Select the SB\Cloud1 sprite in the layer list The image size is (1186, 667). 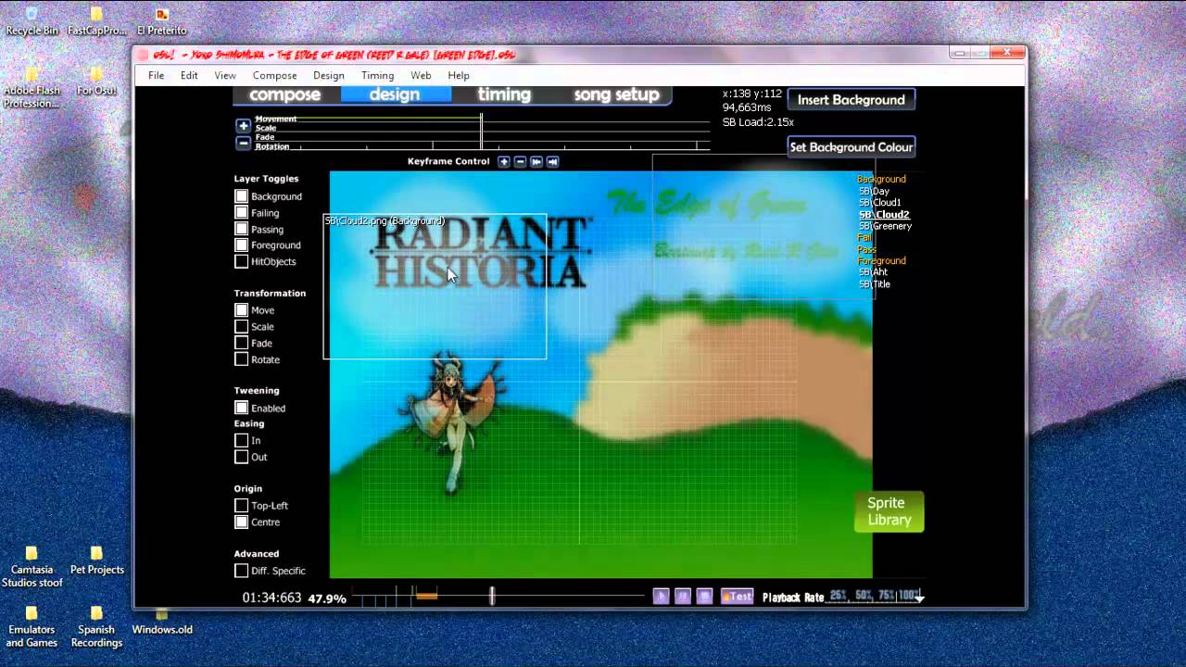tap(880, 203)
